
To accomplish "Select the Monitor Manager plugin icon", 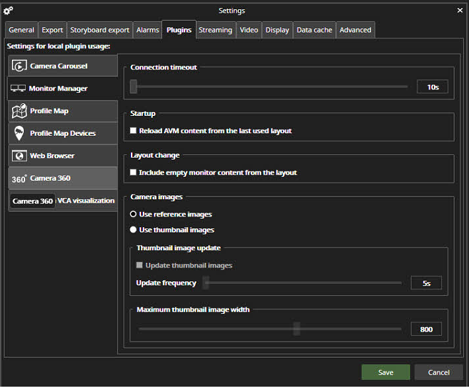I will [18, 89].
